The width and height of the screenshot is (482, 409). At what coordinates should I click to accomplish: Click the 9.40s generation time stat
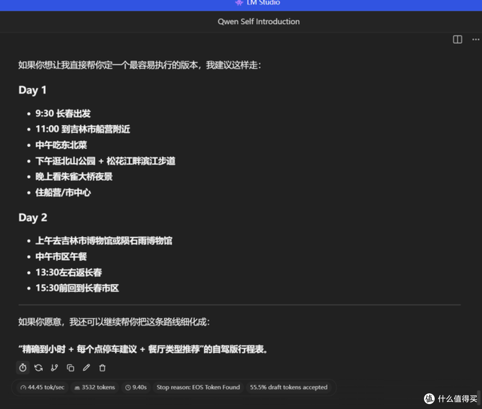[136, 387]
